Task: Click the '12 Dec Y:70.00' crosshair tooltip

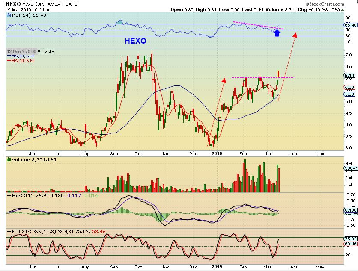Action: [x=21, y=51]
